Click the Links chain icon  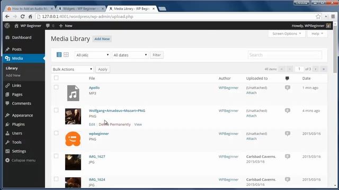click(7, 85)
